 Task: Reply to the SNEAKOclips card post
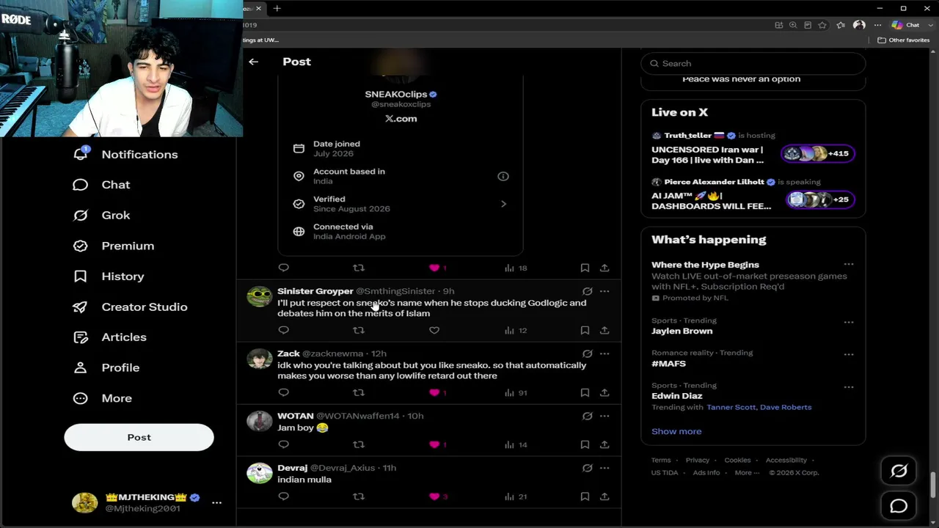coord(284,268)
